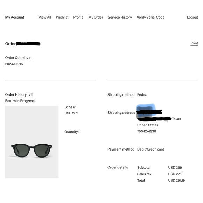Image resolution: width=203 pixels, height=203 pixels.
Task: Select the Total USD 291.19 amount
Action: pos(176,180)
